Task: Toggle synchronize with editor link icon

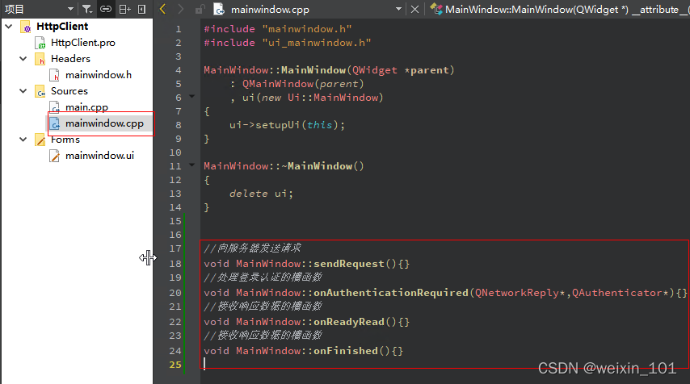Action: pos(106,9)
